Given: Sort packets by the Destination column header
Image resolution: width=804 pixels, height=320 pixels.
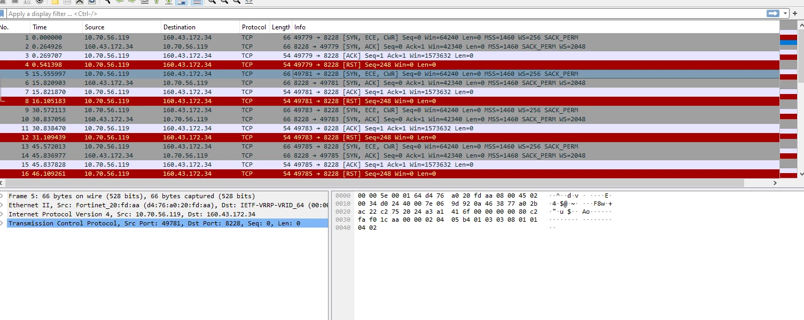Looking at the screenshot, I should click(200, 27).
